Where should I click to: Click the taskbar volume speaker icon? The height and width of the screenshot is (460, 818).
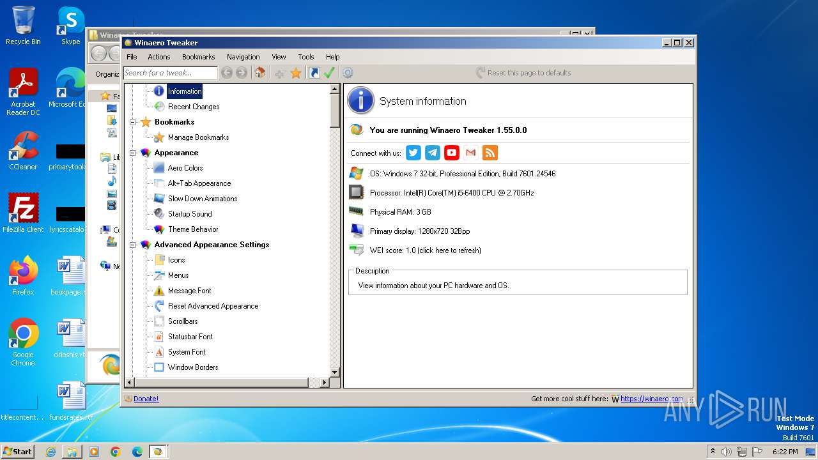727,452
